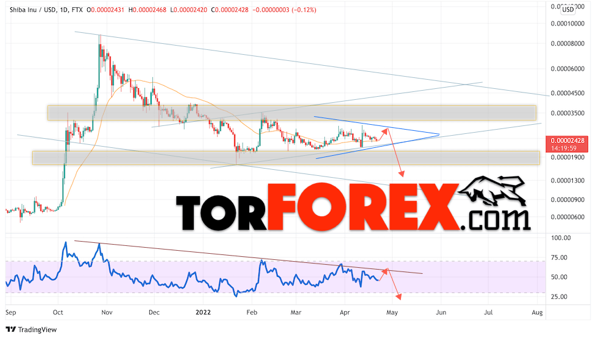
Task: Click the RSI 50.00 scale label
Action: click(559, 277)
